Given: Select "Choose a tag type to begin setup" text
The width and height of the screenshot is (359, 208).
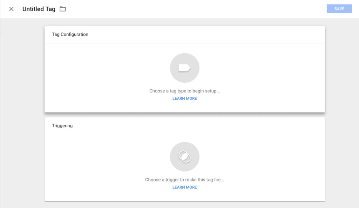Looking at the screenshot, I should (184, 91).
